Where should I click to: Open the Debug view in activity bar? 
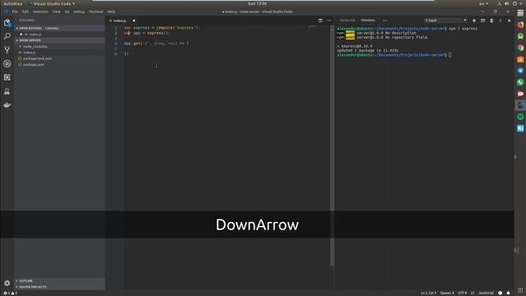point(7,64)
